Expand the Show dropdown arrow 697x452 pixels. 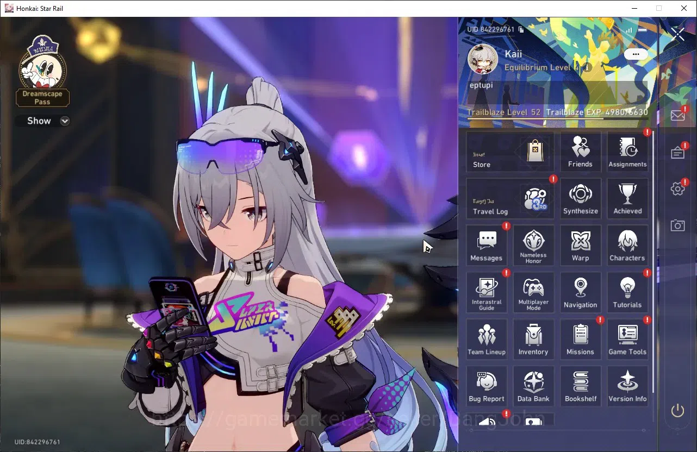point(65,121)
